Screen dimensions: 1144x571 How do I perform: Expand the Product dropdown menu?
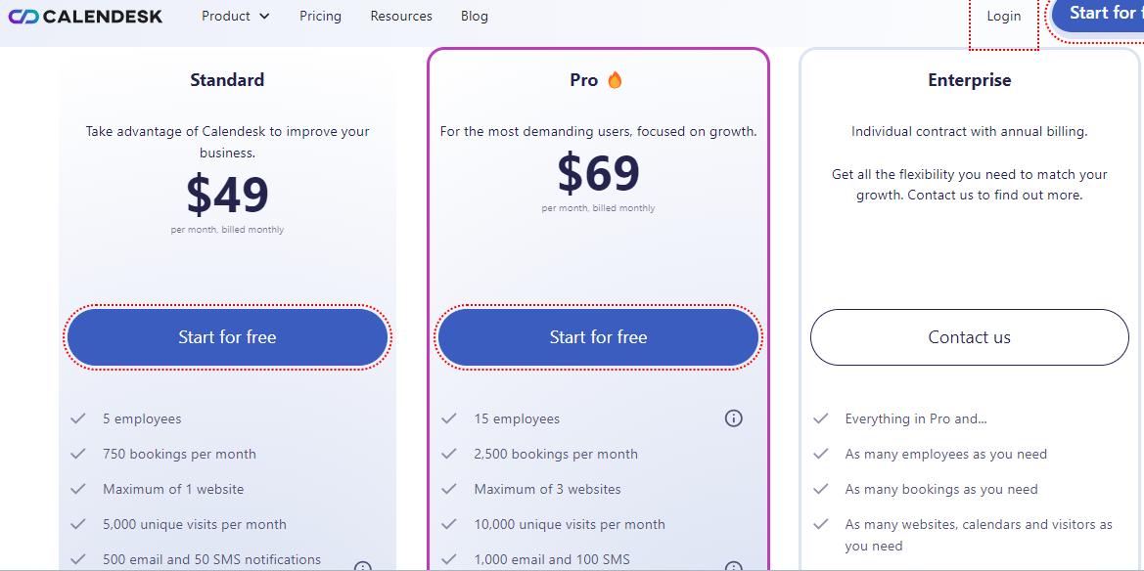click(x=236, y=16)
